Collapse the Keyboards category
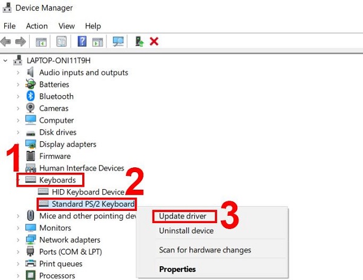 19,180
